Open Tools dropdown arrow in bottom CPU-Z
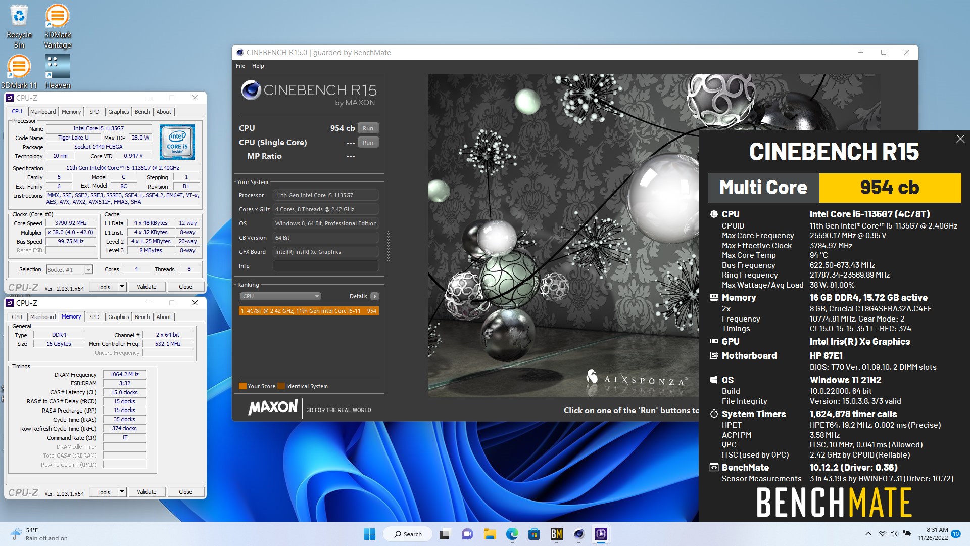The image size is (970, 546). click(x=122, y=492)
